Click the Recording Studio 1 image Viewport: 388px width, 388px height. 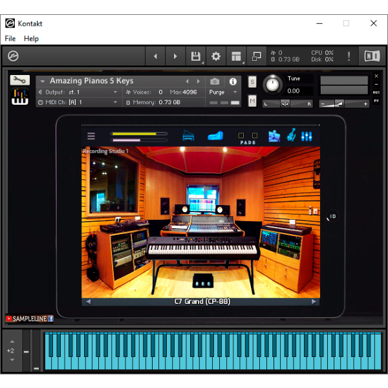tap(200, 222)
